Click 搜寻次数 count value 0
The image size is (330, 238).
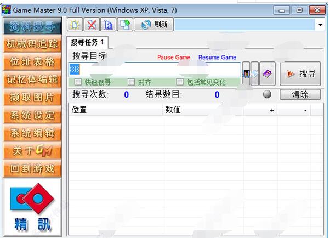[126, 94]
